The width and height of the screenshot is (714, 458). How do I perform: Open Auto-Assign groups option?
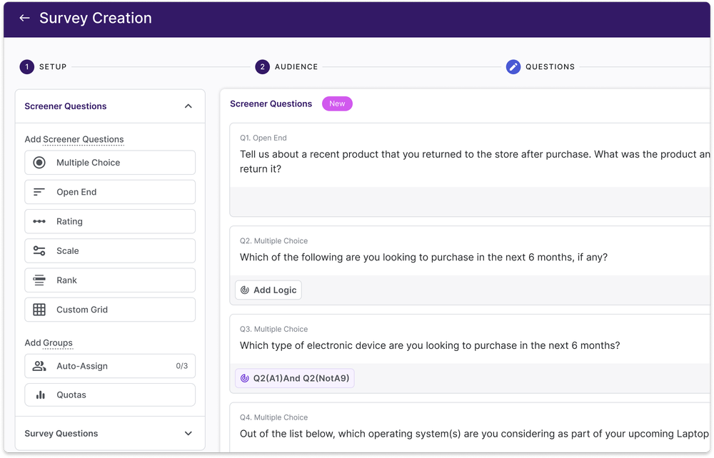(110, 366)
